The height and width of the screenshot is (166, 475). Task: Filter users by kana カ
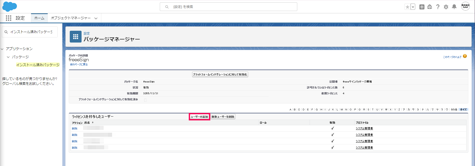[x=409, y=110]
